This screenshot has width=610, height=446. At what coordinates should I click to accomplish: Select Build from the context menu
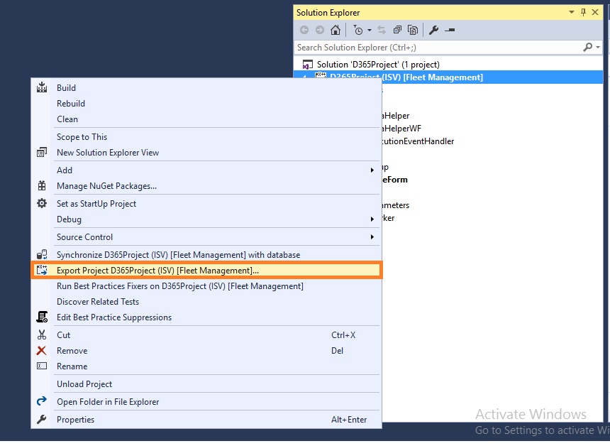tap(66, 87)
